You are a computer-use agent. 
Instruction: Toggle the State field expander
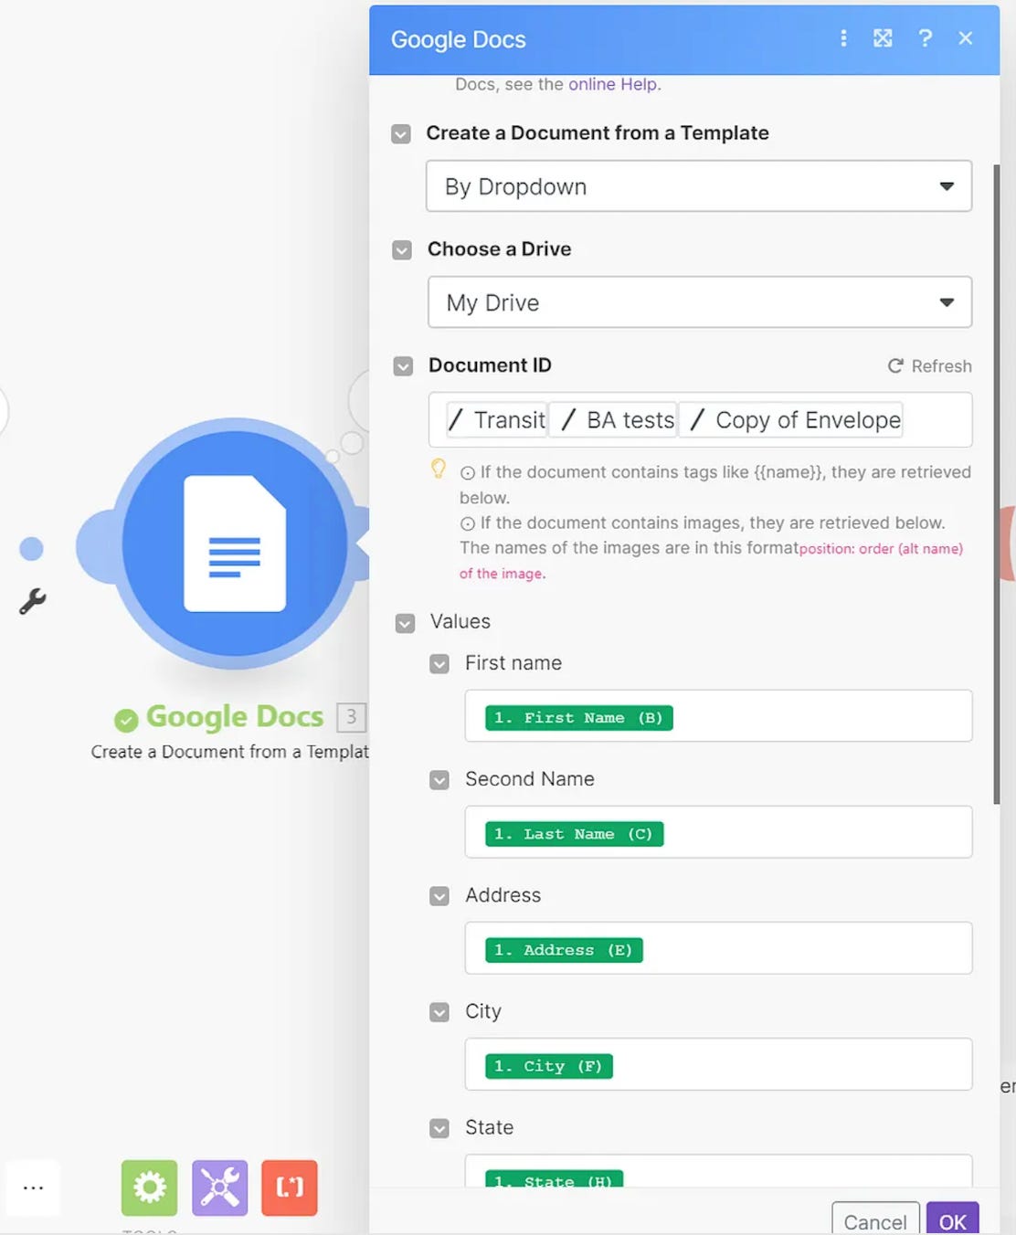(x=439, y=1129)
